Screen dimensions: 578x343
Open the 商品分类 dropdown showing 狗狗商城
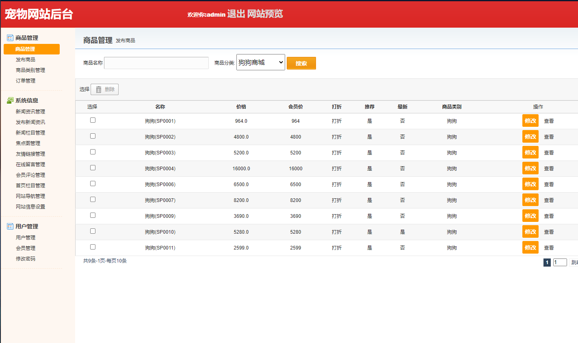click(260, 62)
